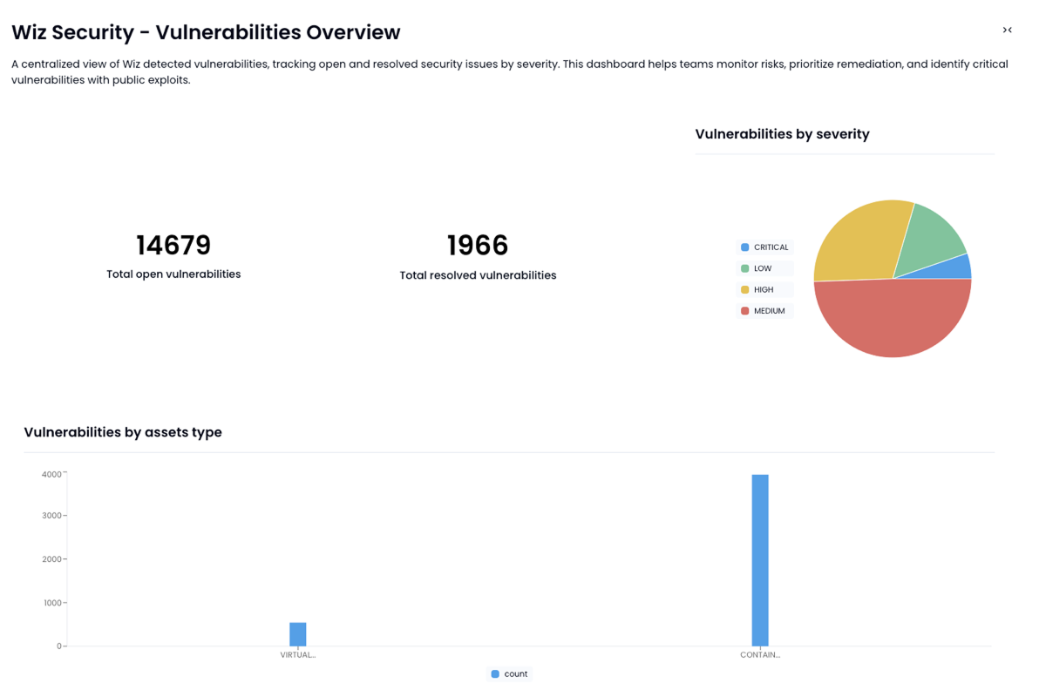Open the total open vulnerabilities count 14679
Image resolution: width=1046 pixels, height=697 pixels.
(173, 245)
